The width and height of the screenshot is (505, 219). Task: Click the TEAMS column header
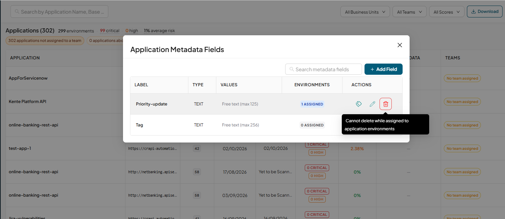[453, 58]
